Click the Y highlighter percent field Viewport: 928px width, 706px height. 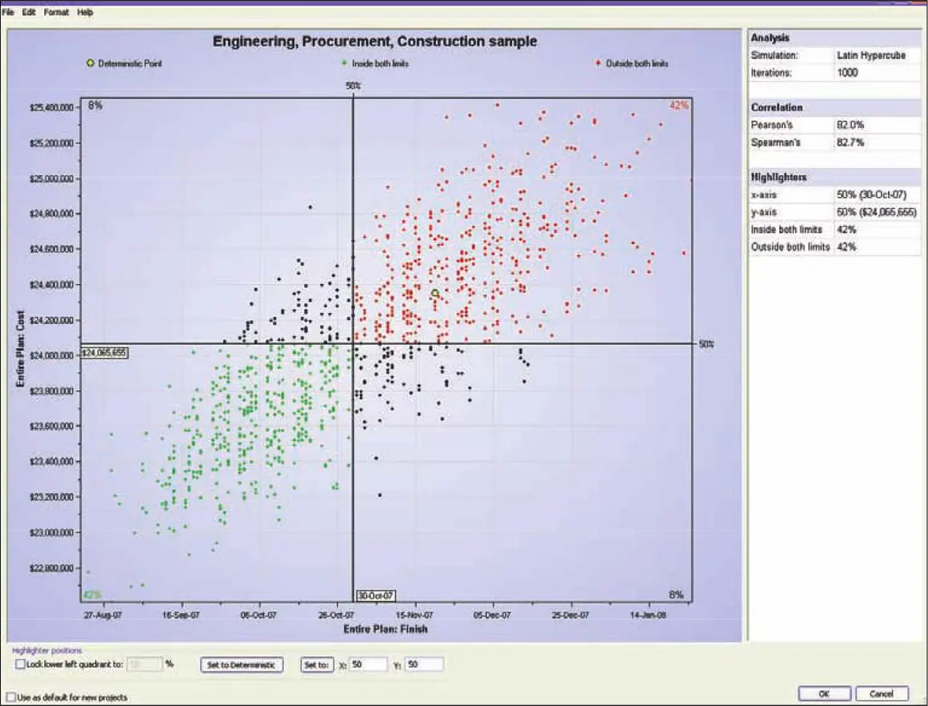[424, 664]
